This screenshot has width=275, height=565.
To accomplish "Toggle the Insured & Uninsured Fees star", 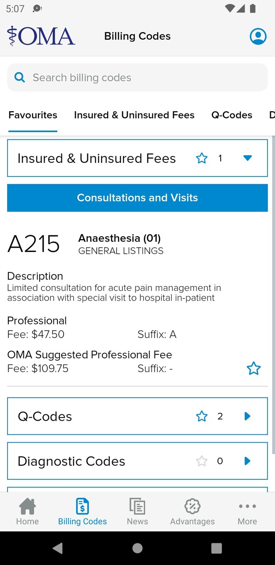I will (202, 158).
